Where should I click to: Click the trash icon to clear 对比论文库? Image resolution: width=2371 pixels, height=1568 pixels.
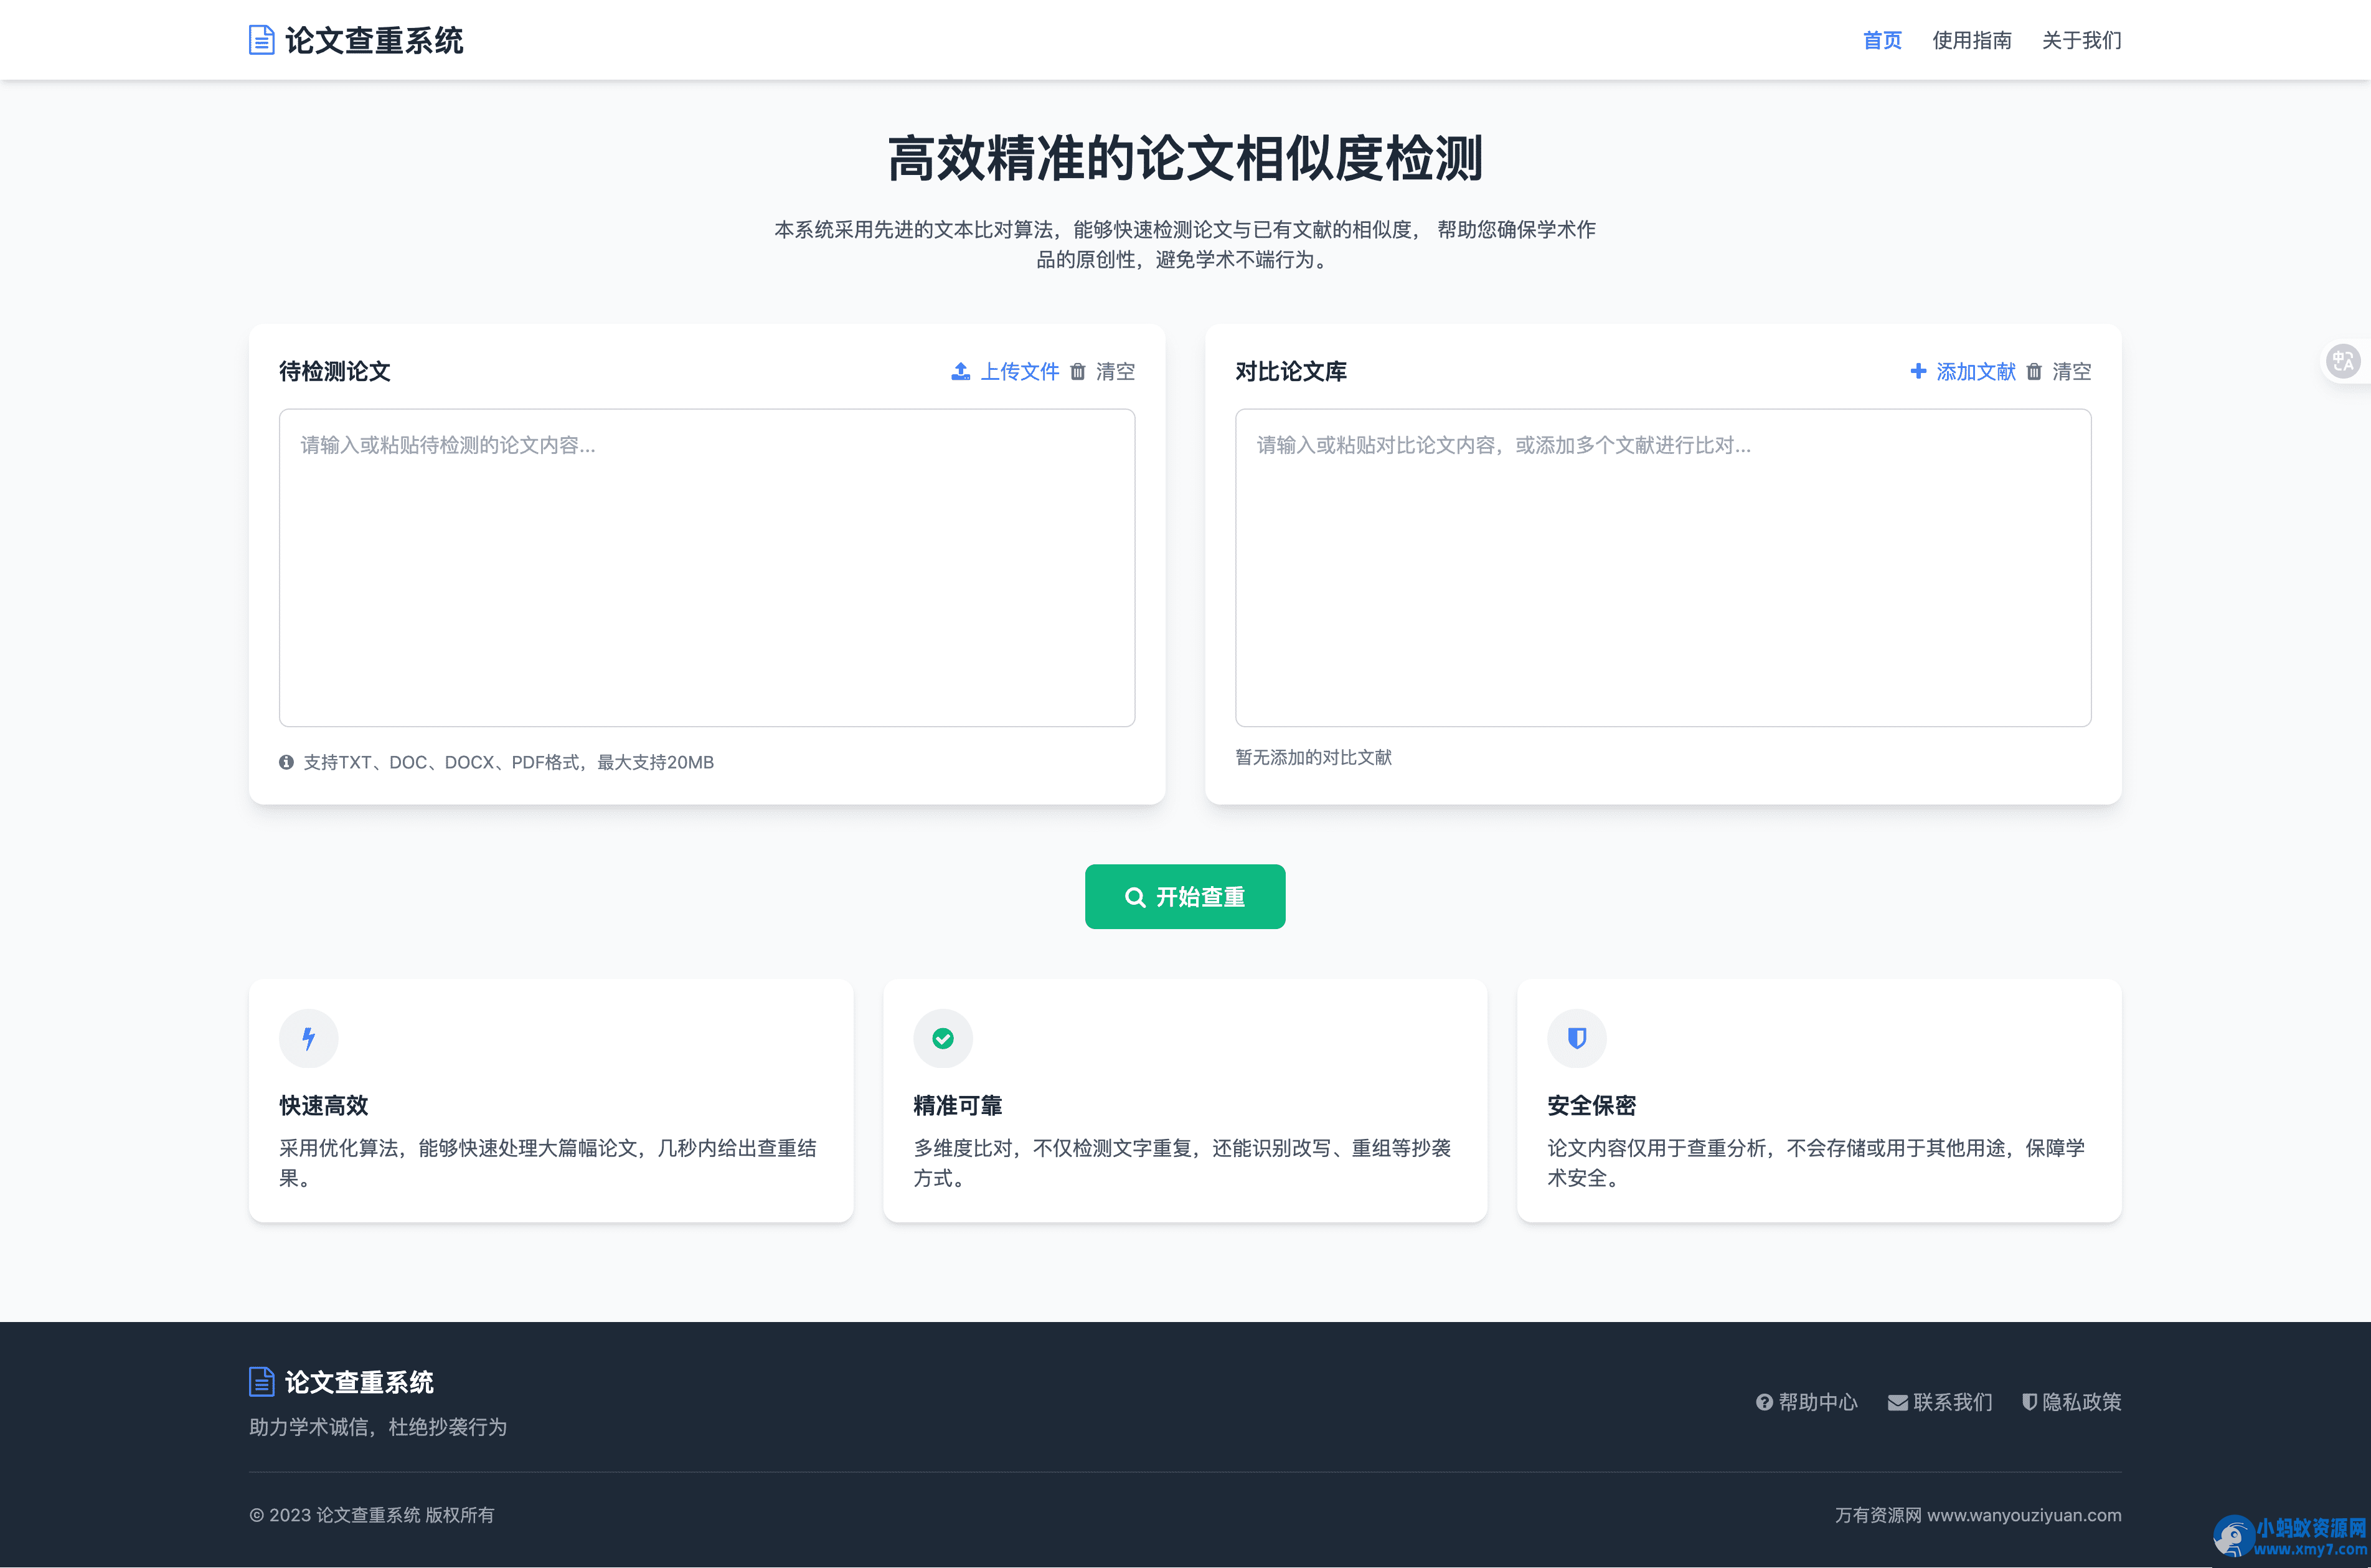click(2034, 371)
